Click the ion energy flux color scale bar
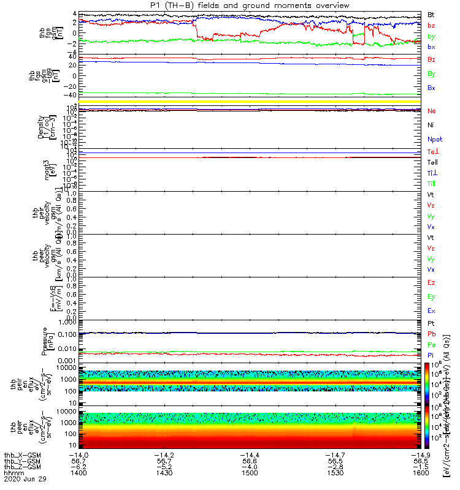The width and height of the screenshot is (460, 490). [x=427, y=384]
